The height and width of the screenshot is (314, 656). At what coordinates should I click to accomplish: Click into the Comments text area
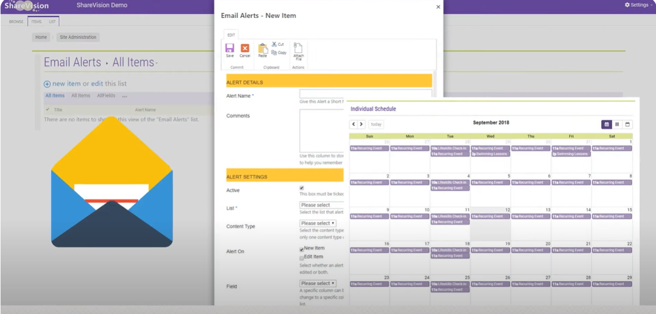[x=321, y=131]
